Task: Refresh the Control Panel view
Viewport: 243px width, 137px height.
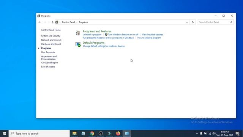Action: pos(193,22)
